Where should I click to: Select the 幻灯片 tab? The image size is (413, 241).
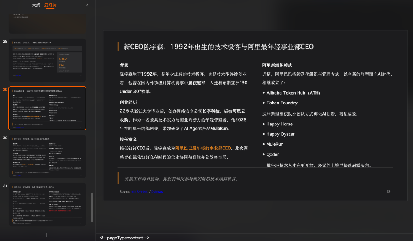(x=50, y=5)
